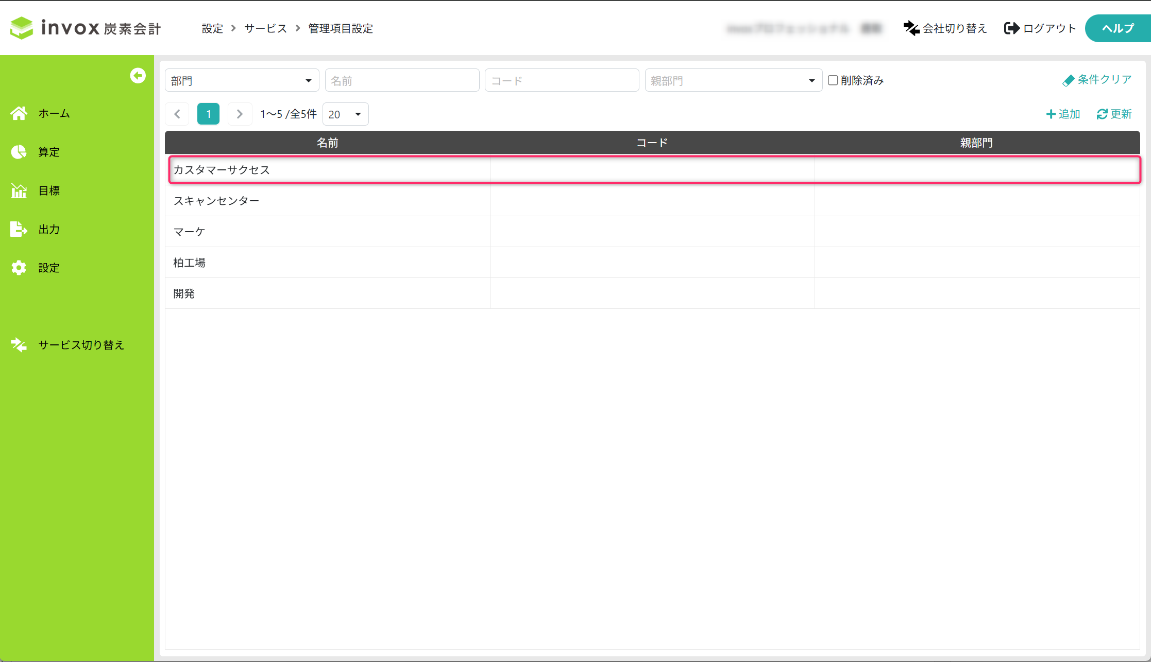Viewport: 1151px width, 662px height.
Task: Click the 追加 add button
Action: tap(1063, 114)
